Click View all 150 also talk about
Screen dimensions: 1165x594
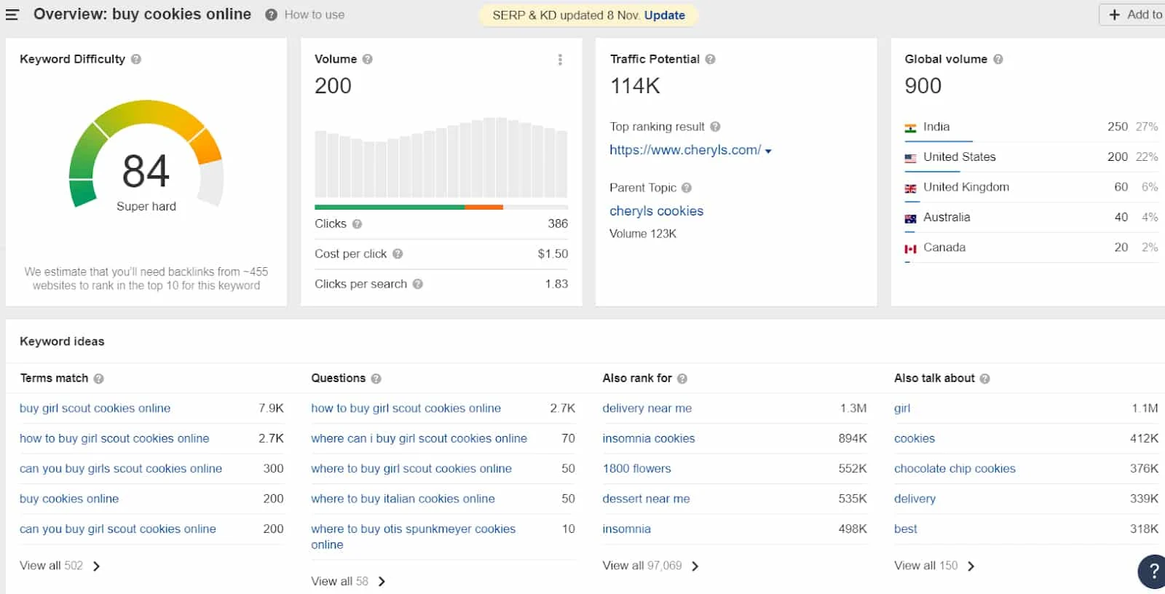[x=925, y=566]
